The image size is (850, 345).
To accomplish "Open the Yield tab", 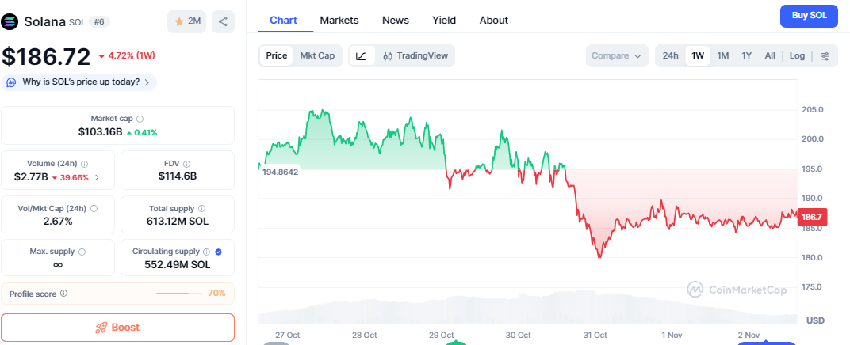I will pyautogui.click(x=444, y=21).
